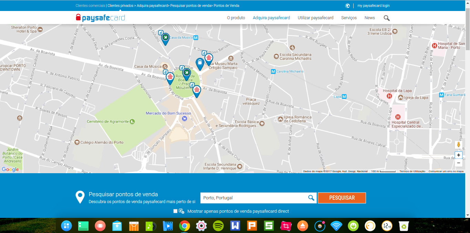Open system settings gear in the dock

click(201, 226)
